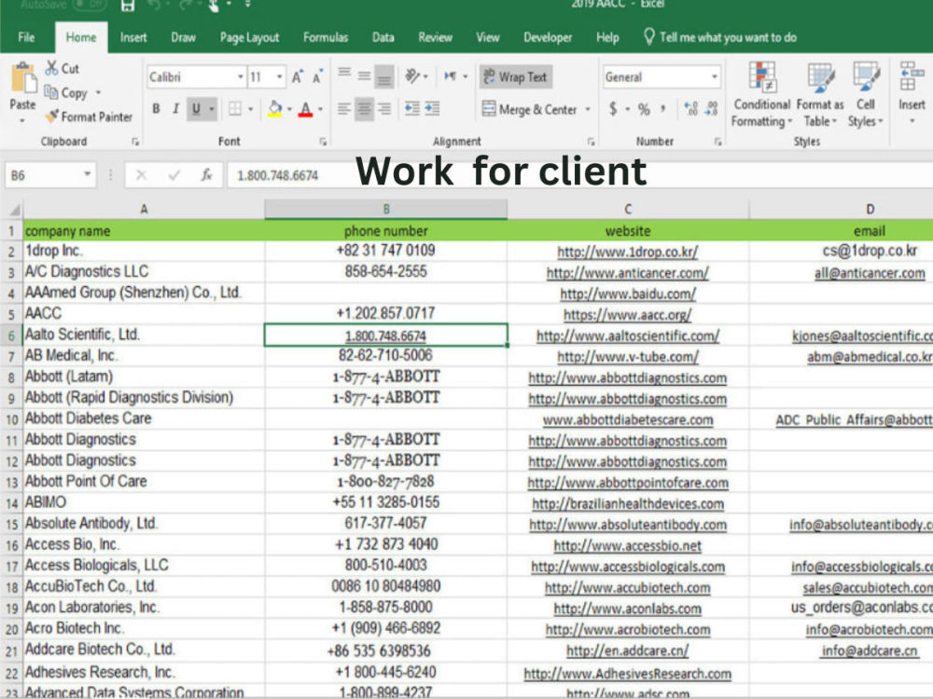Toggle Center horizontal alignment
This screenshot has height=699, width=933.
364,109
